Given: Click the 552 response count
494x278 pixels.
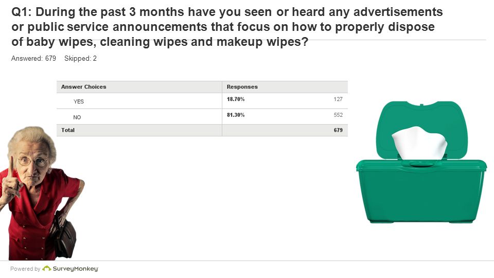Looking at the screenshot, I should [x=338, y=115].
